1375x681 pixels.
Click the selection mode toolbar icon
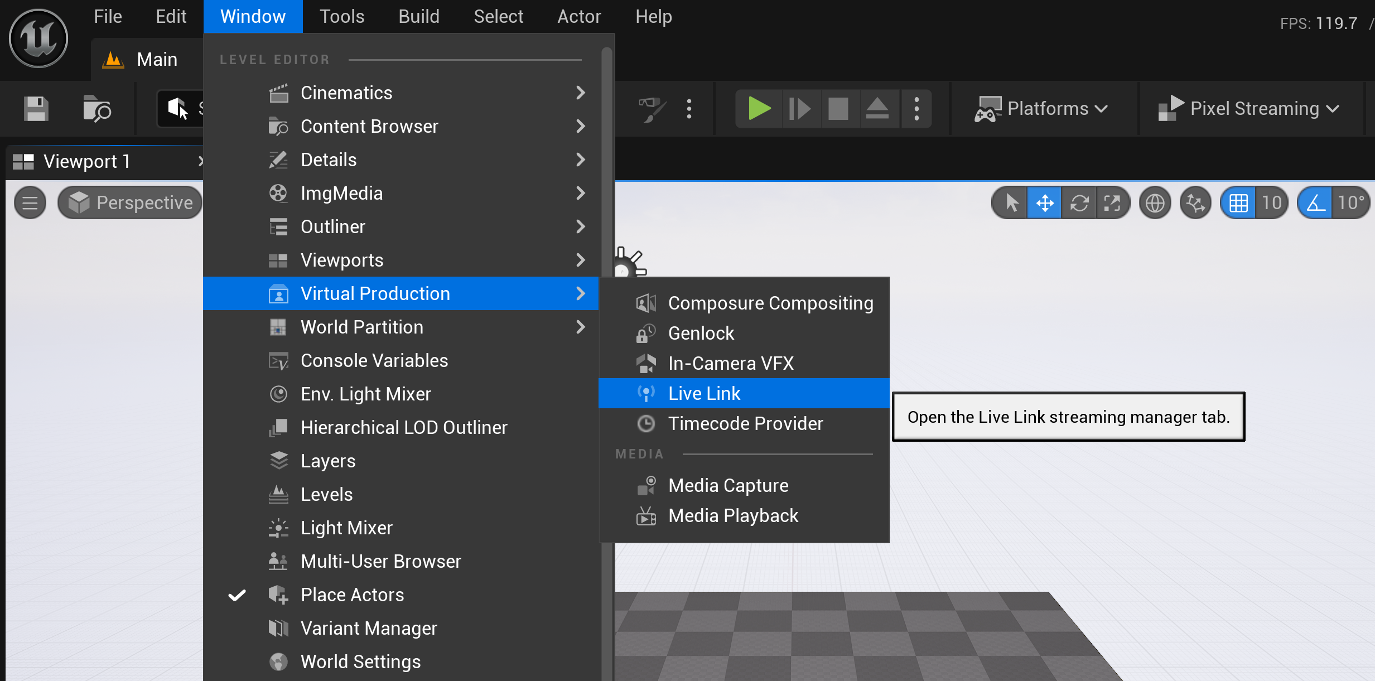click(x=180, y=109)
